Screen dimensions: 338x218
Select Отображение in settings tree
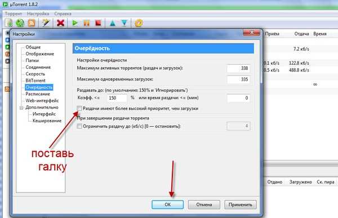pyautogui.click(x=39, y=54)
